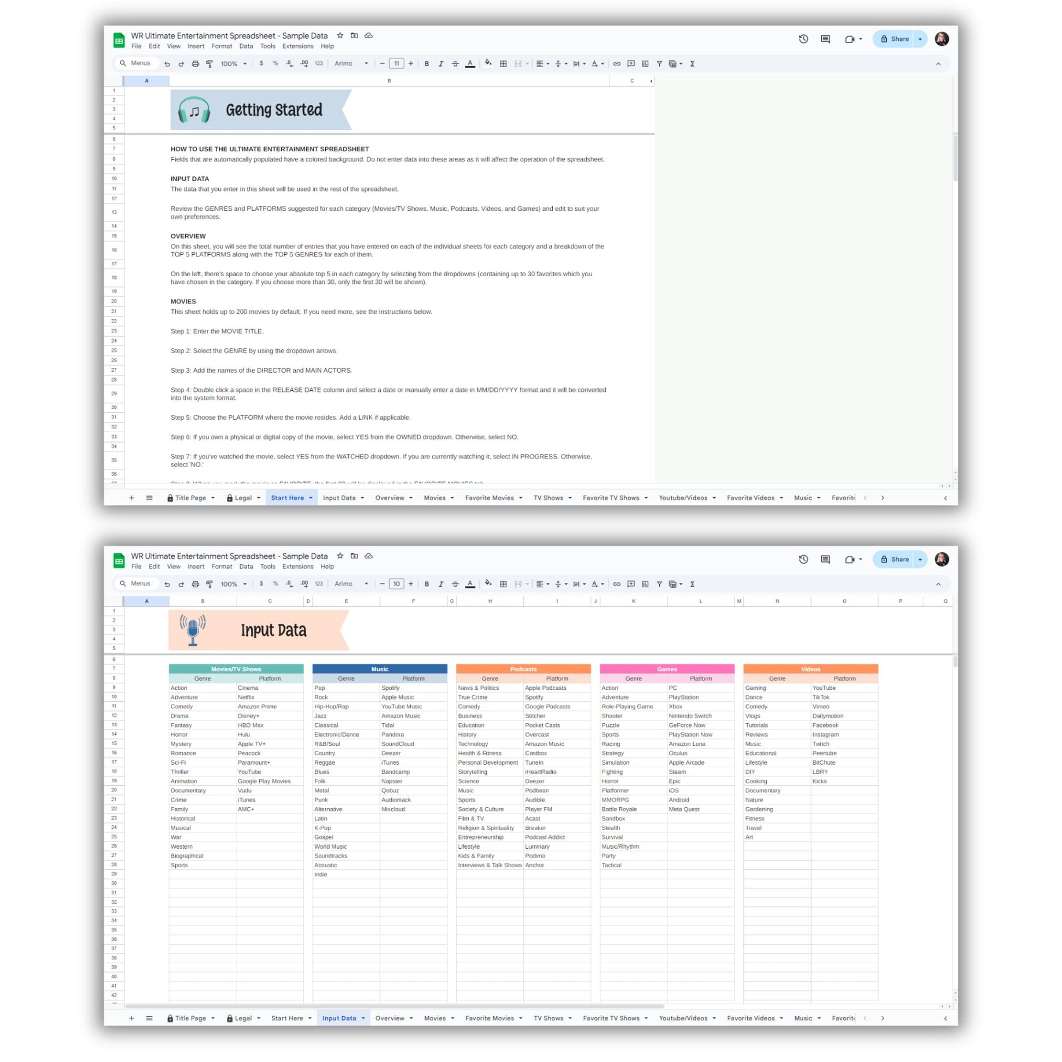Click percent format icon in bottom window
This screenshot has height=1062, width=1062.
[x=276, y=584]
